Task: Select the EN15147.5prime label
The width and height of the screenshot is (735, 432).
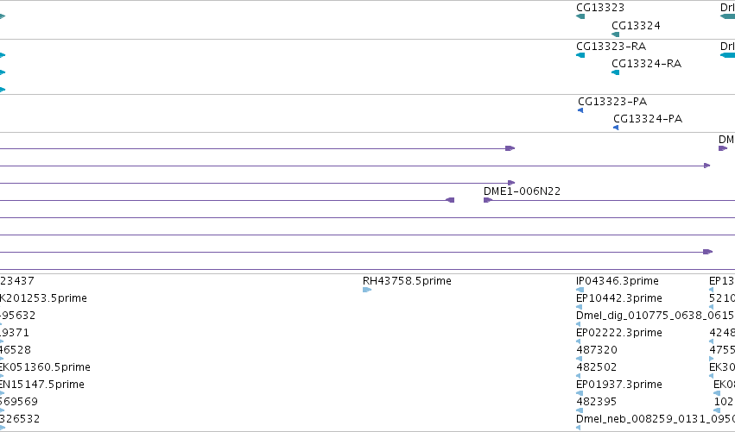Action: 42,385
